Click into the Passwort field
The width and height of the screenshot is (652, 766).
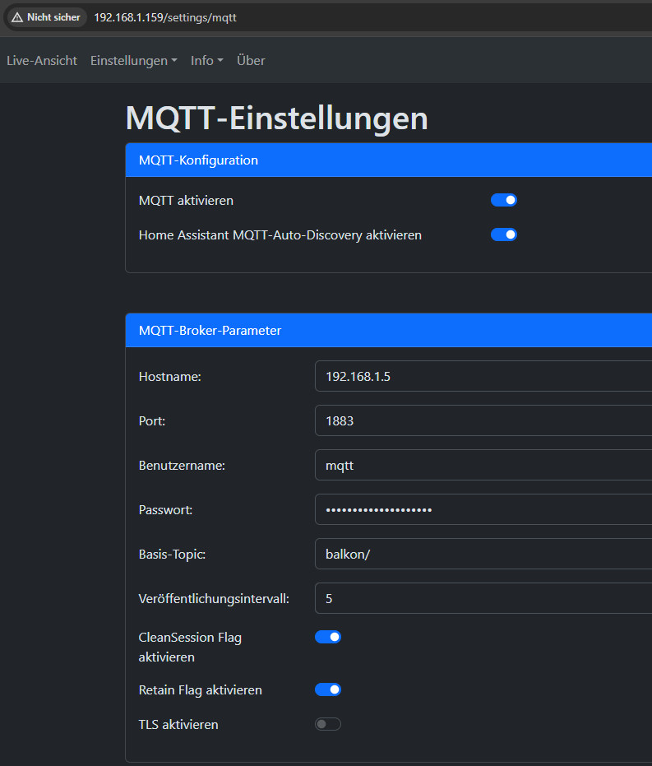(x=483, y=509)
